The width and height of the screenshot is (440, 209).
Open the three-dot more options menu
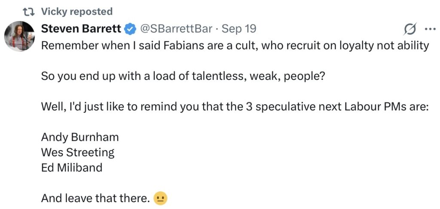[430, 29]
